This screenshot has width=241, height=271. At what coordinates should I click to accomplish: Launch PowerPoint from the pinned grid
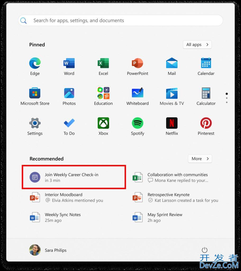tap(138, 63)
